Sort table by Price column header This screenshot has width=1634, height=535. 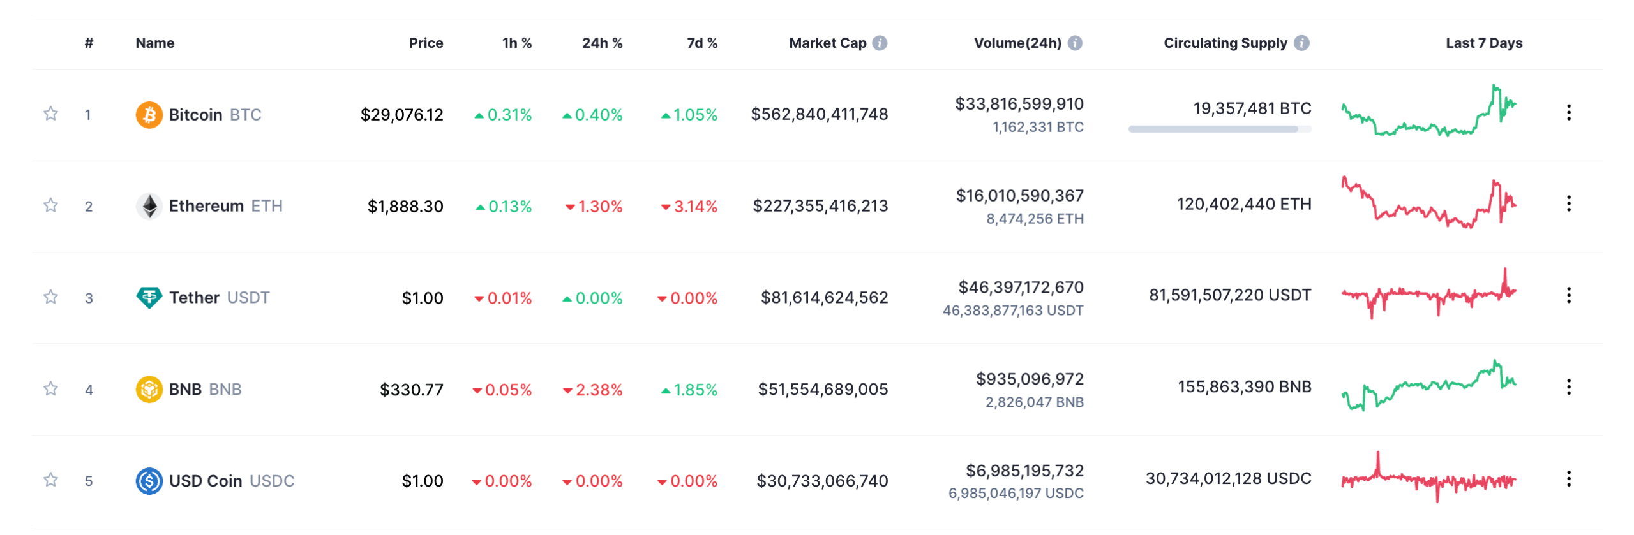pos(426,43)
